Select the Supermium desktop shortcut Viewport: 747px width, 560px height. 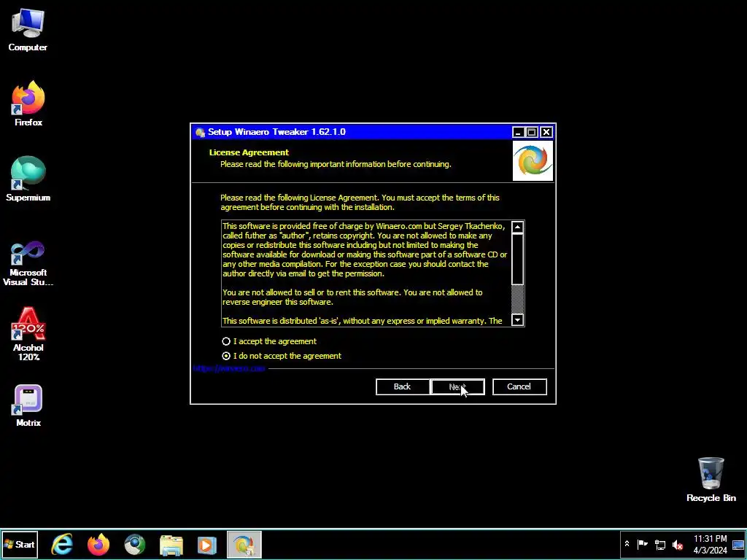(x=28, y=179)
